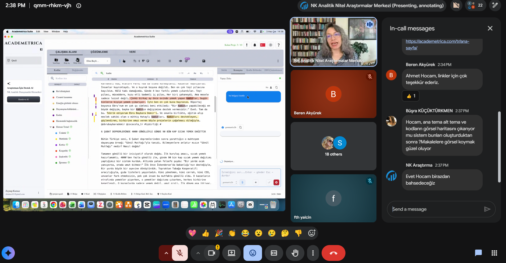
Task: Open meeting details info icon
Action: 79,6
